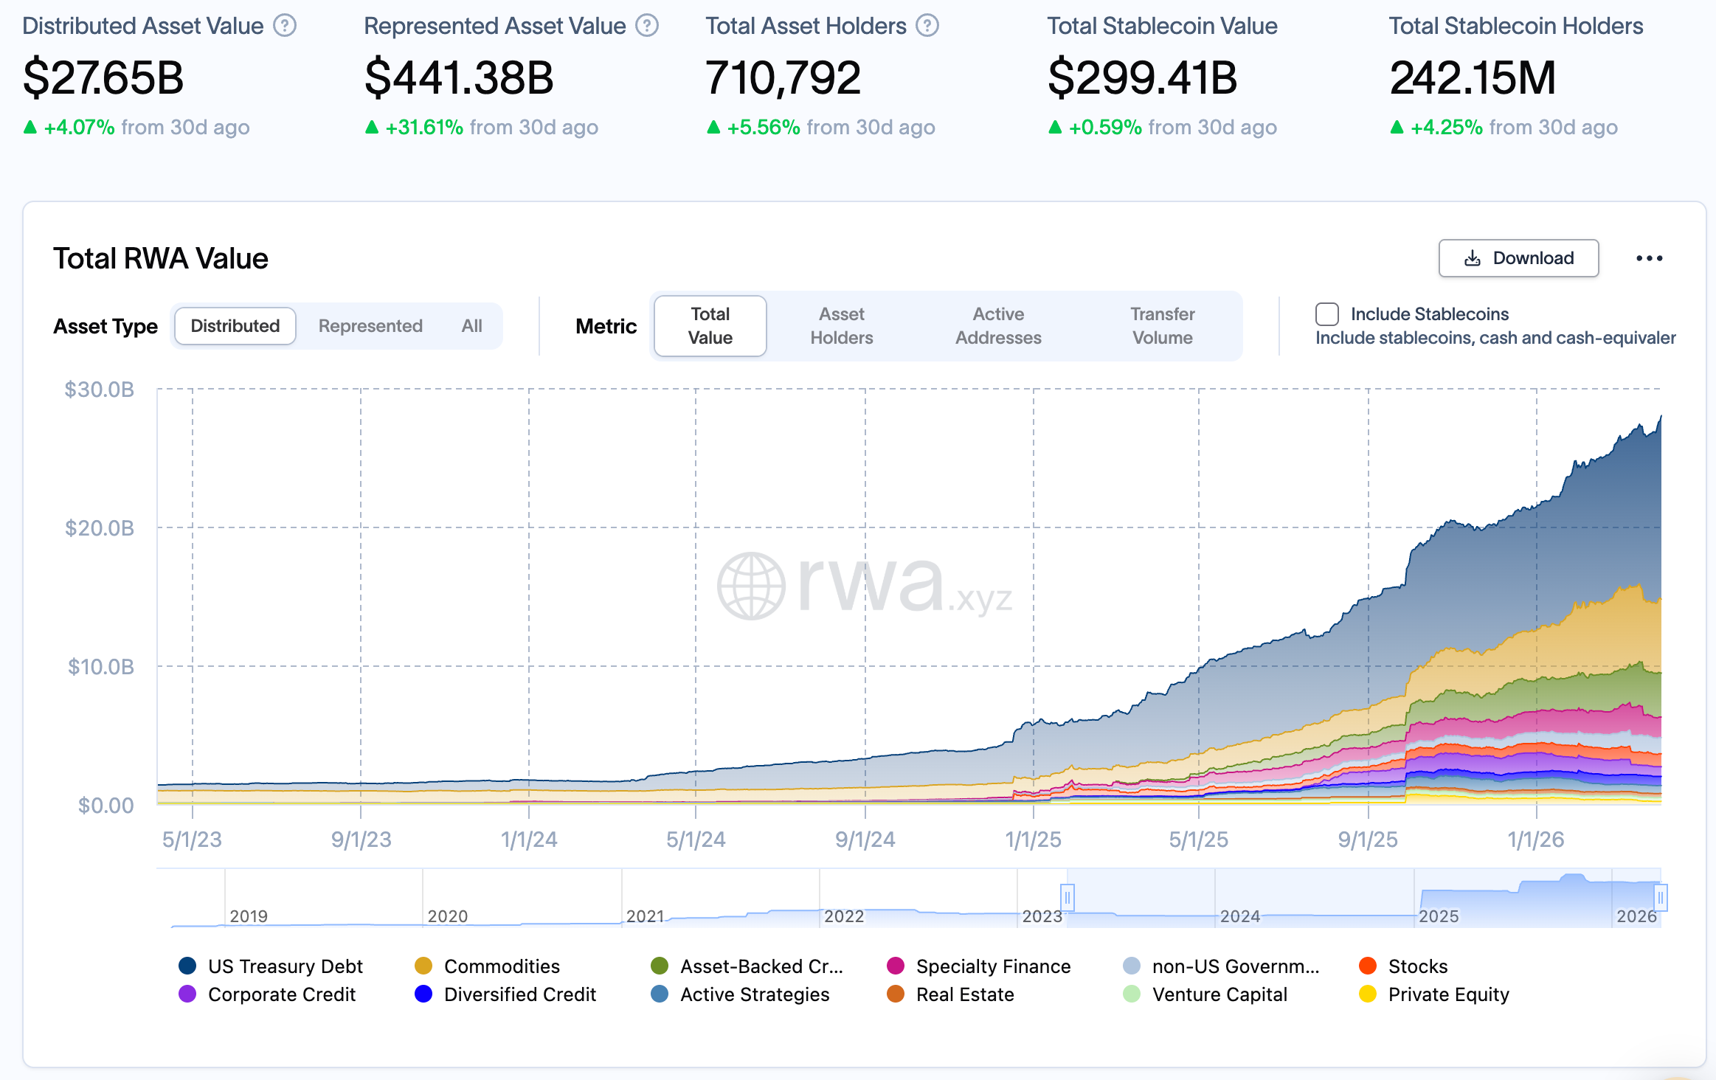The image size is (1716, 1080).
Task: Switch metric to Transfer Volume
Action: coord(1162,326)
